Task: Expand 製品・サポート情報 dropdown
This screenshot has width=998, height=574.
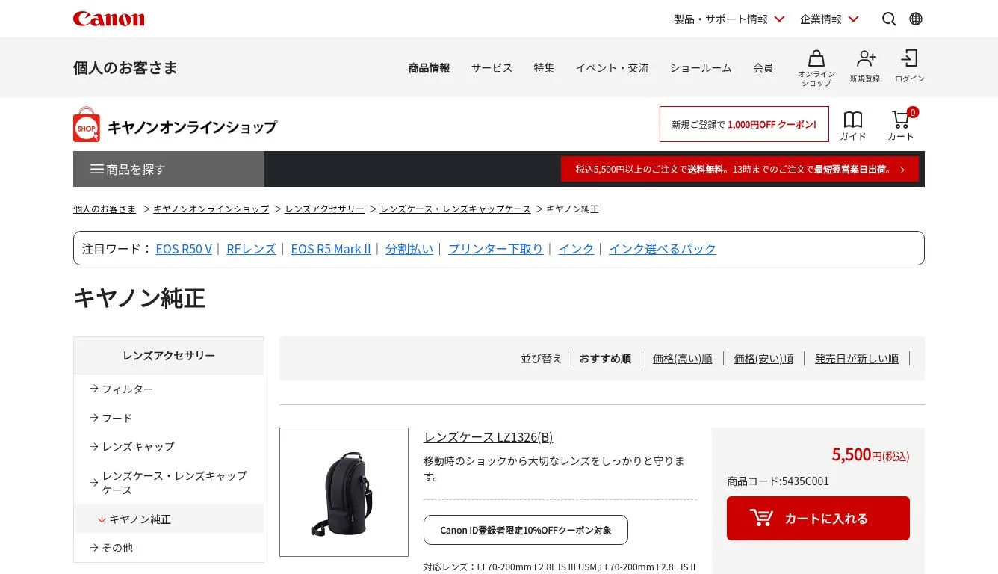Action: (x=729, y=19)
